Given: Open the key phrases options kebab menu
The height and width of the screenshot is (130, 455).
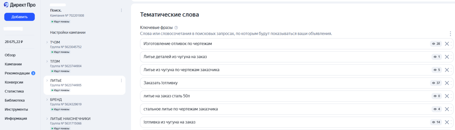Looking at the screenshot, I should (x=450, y=34).
